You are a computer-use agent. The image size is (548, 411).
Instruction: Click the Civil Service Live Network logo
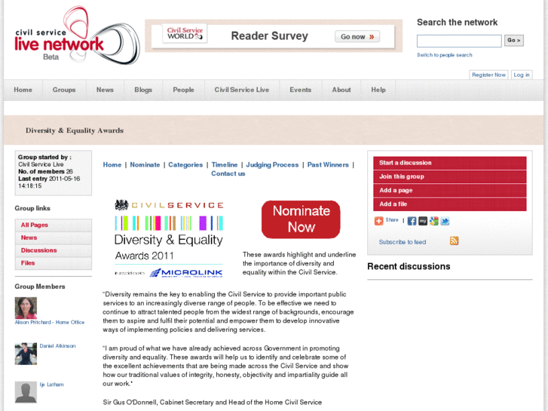pyautogui.click(x=77, y=35)
